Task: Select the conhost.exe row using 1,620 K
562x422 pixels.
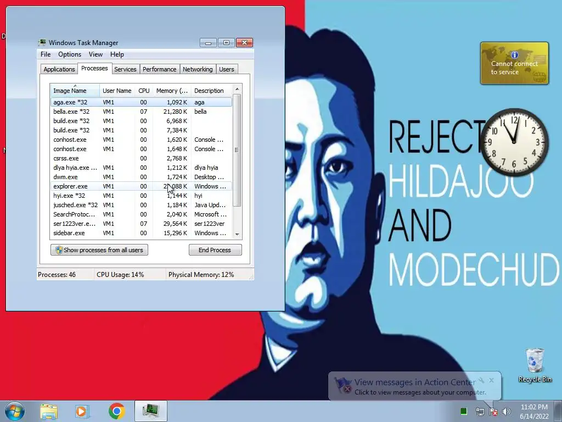Action: 141,139
